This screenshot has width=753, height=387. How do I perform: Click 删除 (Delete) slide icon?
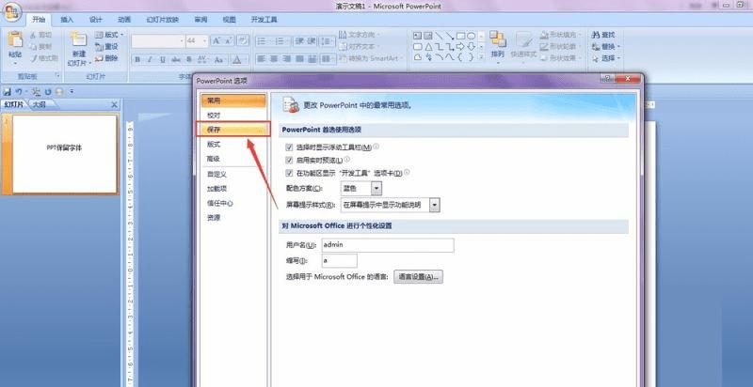point(100,58)
